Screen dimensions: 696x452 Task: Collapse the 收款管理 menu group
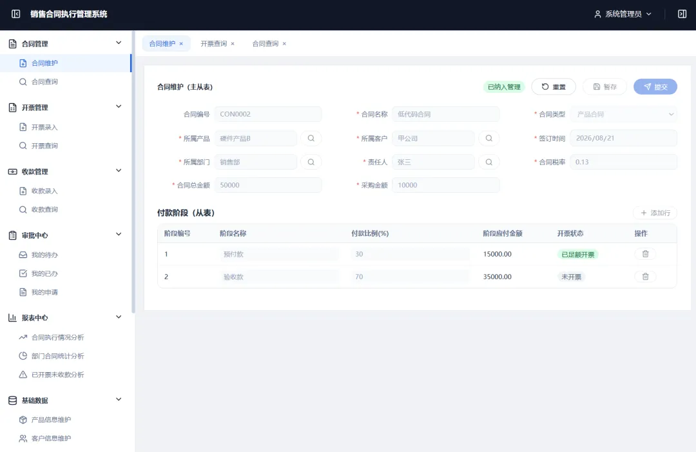[x=119, y=170]
